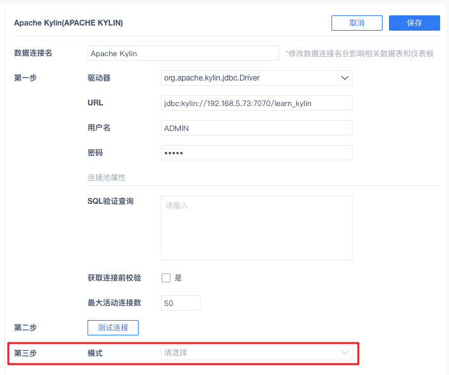
Task: Click the URL label text
Action: 95,103
